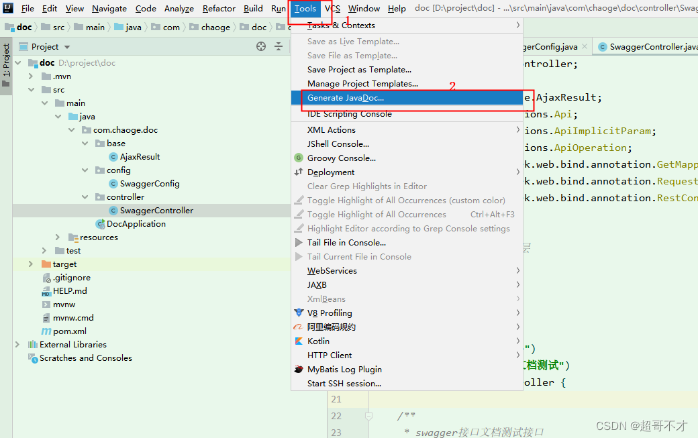Click the chaoge breadcrumb
698x438 pixels.
[x=211, y=28]
